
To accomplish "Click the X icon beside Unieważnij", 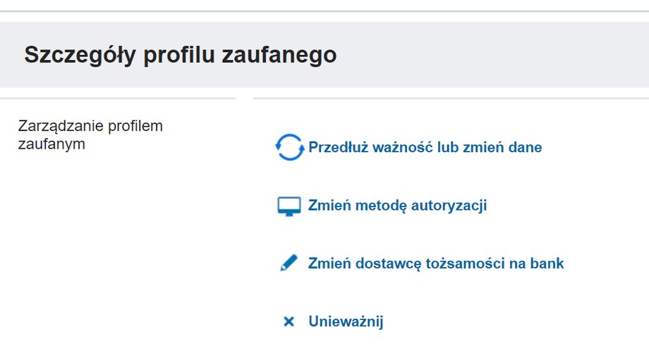I will coord(289,321).
